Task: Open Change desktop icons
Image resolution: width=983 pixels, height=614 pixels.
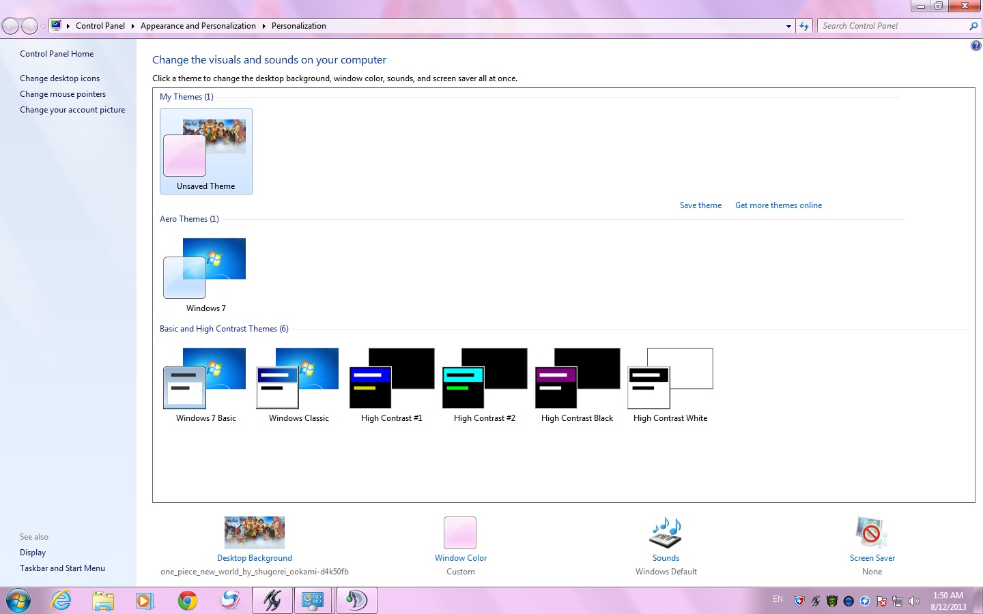Action: (59, 78)
